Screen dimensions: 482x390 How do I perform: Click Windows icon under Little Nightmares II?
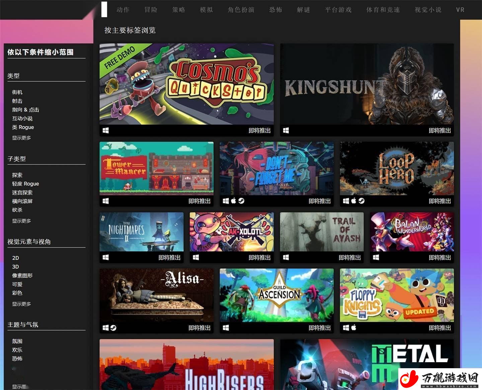tap(106, 257)
